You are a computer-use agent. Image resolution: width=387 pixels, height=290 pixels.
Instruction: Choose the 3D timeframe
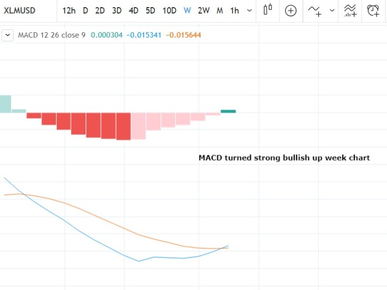117,10
